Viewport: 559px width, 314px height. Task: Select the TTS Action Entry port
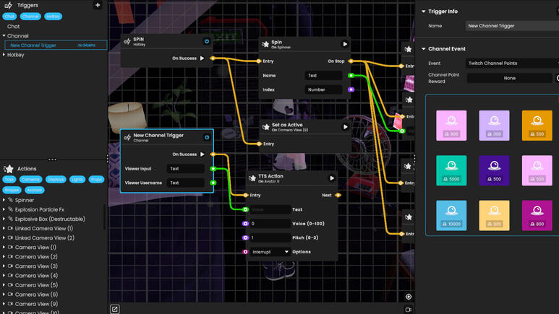(245, 195)
